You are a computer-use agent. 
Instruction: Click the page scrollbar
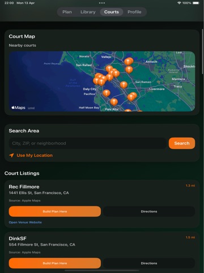point(203,51)
